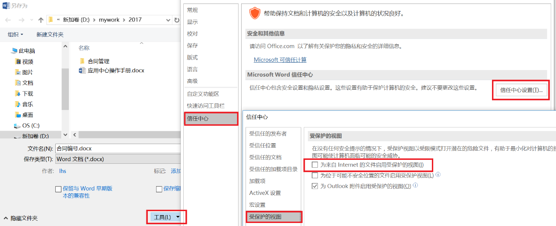This screenshot has height=226, width=556.
Task: Uncheck Protected View for Outlook attachments
Action: click(315, 186)
